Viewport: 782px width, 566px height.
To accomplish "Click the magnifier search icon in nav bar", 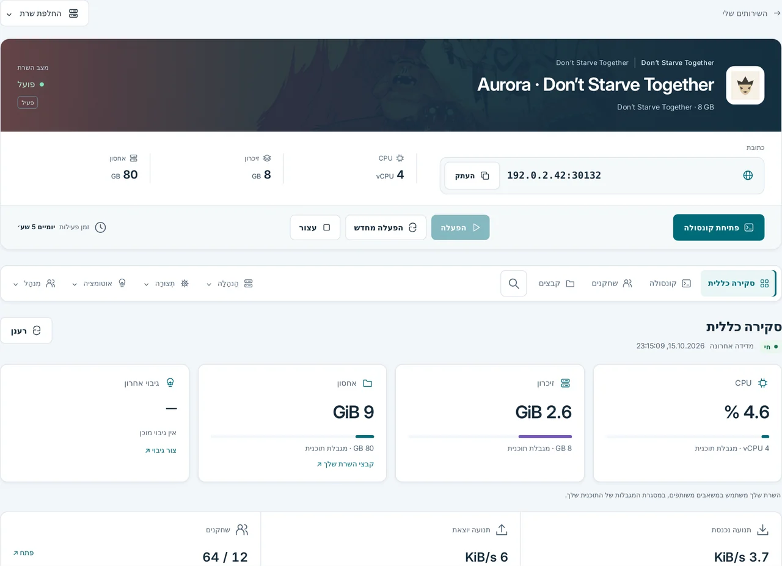I will click(514, 284).
